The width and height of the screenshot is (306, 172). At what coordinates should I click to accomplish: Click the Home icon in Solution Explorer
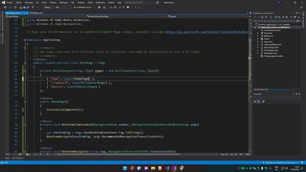click(x=262, y=17)
